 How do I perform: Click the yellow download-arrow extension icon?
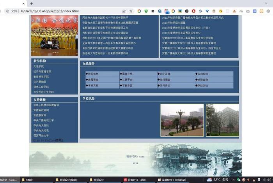(x=180, y=11)
